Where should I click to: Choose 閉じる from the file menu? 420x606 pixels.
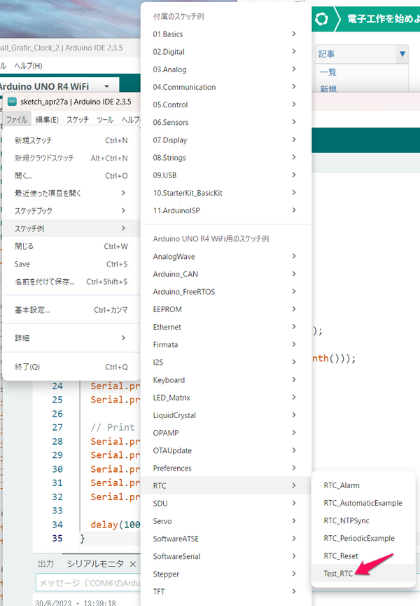pos(71,246)
